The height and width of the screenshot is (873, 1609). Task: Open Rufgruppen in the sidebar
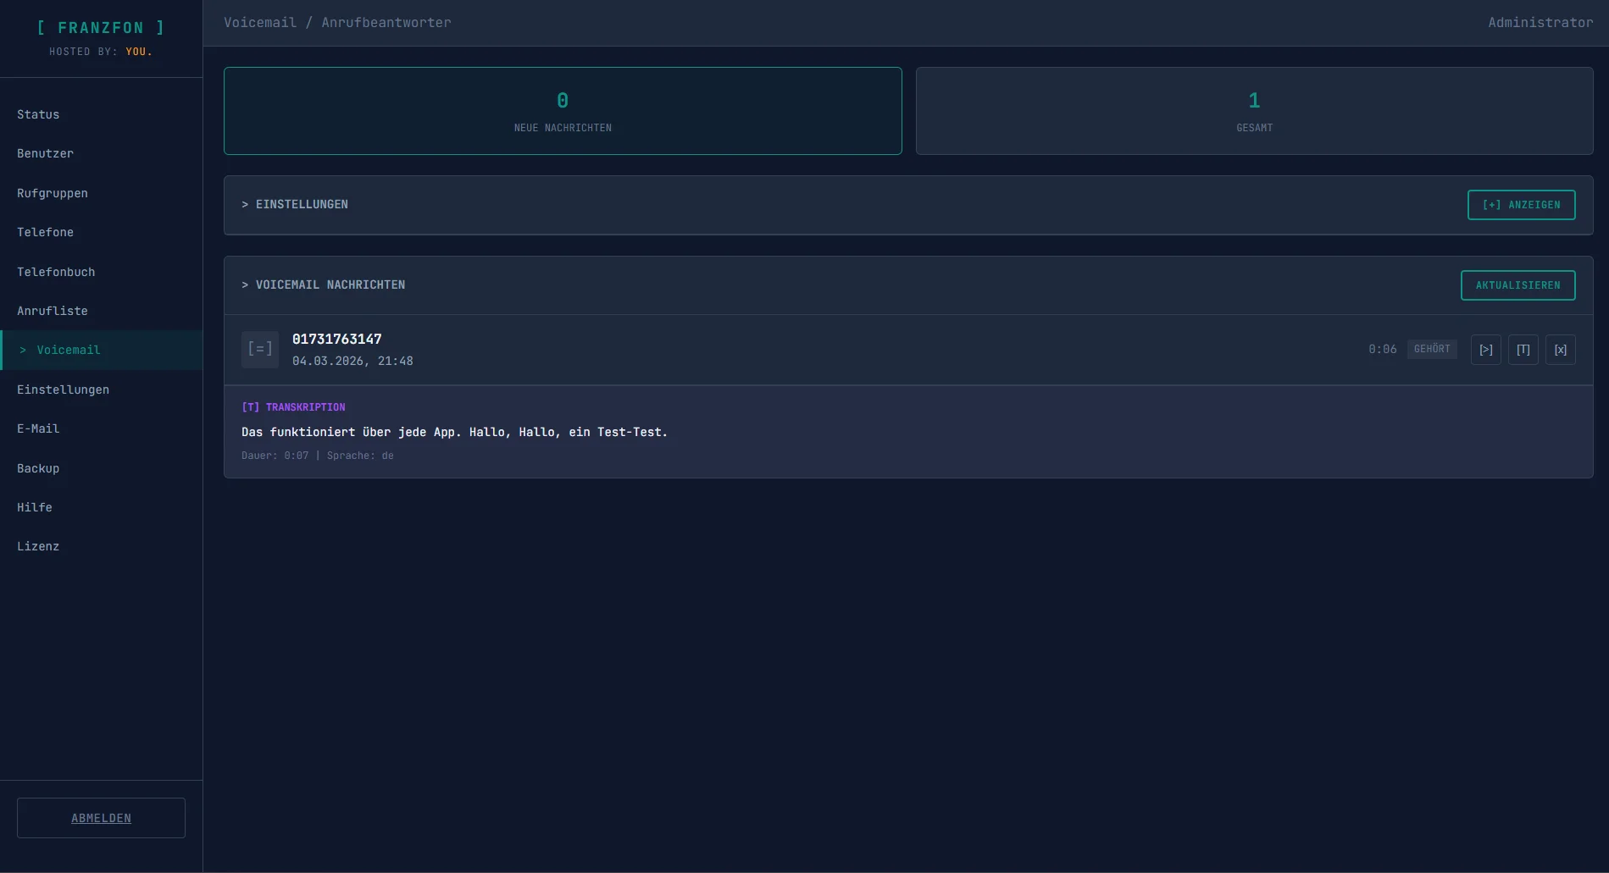pyautogui.click(x=53, y=193)
